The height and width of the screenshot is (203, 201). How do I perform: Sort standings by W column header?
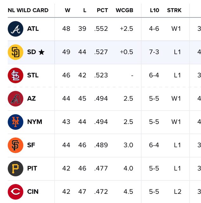coord(68,10)
